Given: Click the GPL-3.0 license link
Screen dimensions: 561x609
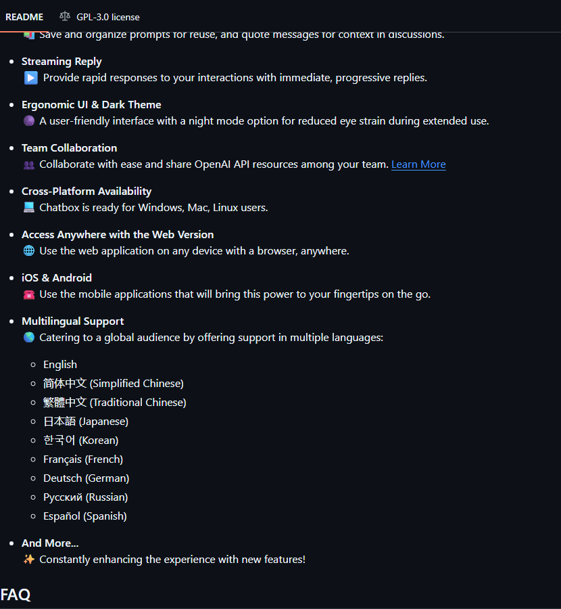Looking at the screenshot, I should (x=107, y=16).
